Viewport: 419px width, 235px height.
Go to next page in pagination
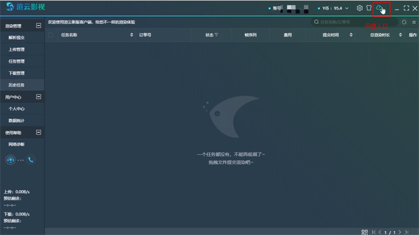click(400, 232)
